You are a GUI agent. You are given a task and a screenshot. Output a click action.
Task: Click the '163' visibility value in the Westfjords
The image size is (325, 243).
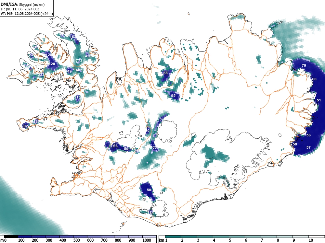tap(73, 37)
